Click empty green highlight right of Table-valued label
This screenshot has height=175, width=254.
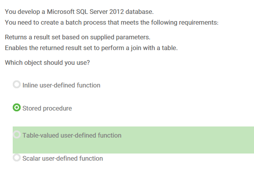point(187,139)
